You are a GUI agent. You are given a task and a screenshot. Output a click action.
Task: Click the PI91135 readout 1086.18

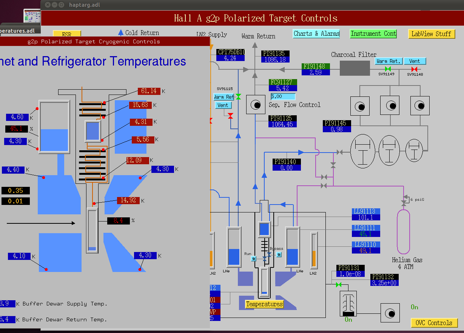coord(275,60)
